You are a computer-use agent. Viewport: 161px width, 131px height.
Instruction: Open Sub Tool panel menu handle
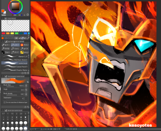tap(2, 41)
